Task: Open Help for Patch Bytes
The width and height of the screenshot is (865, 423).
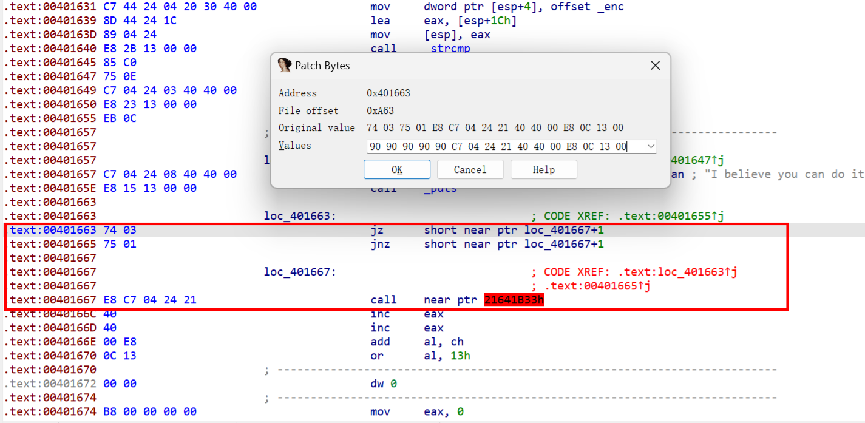Action: [x=543, y=170]
